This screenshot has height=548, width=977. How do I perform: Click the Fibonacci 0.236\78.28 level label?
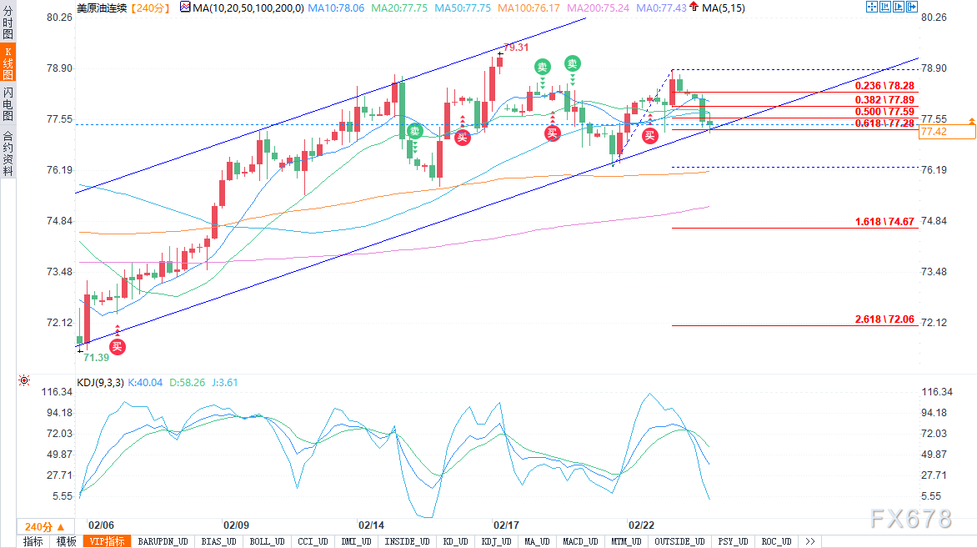tap(884, 86)
